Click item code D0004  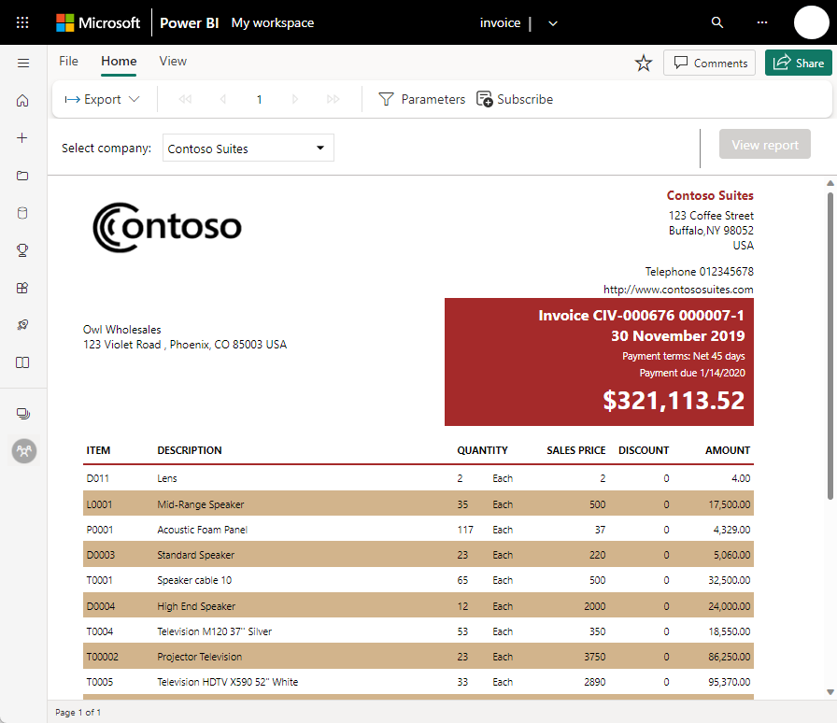coord(101,606)
